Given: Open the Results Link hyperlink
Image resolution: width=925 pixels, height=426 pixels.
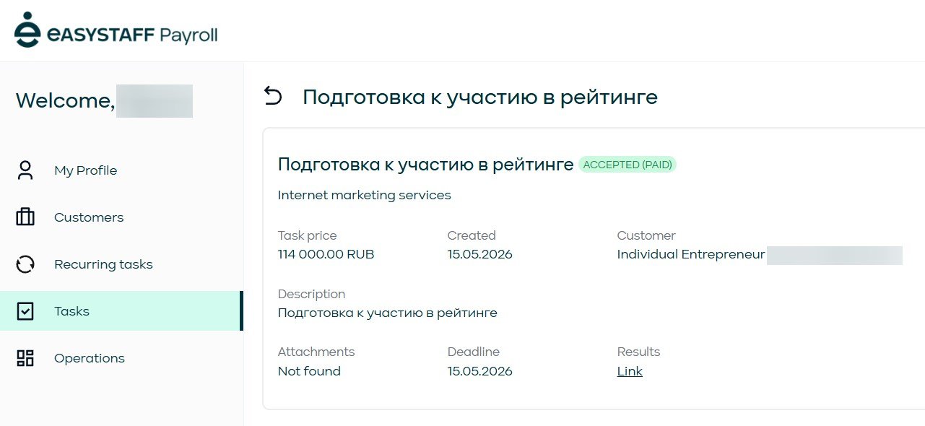Looking at the screenshot, I should point(630,371).
